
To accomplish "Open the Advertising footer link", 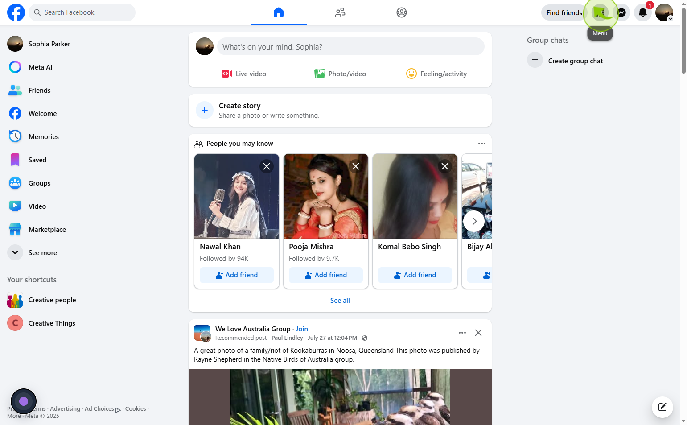I will [65, 409].
